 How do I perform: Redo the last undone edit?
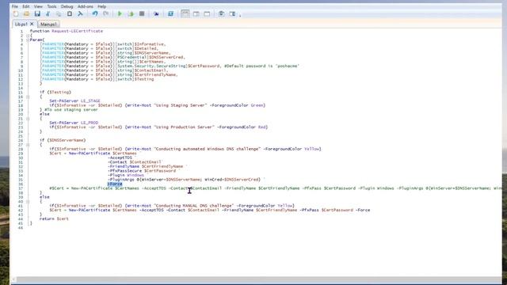click(x=105, y=14)
